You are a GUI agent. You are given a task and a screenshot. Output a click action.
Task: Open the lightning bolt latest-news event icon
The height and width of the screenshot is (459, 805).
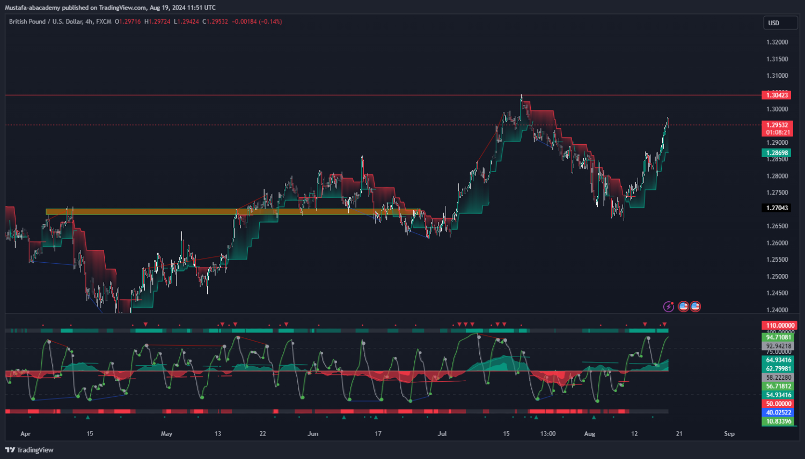[x=669, y=307]
